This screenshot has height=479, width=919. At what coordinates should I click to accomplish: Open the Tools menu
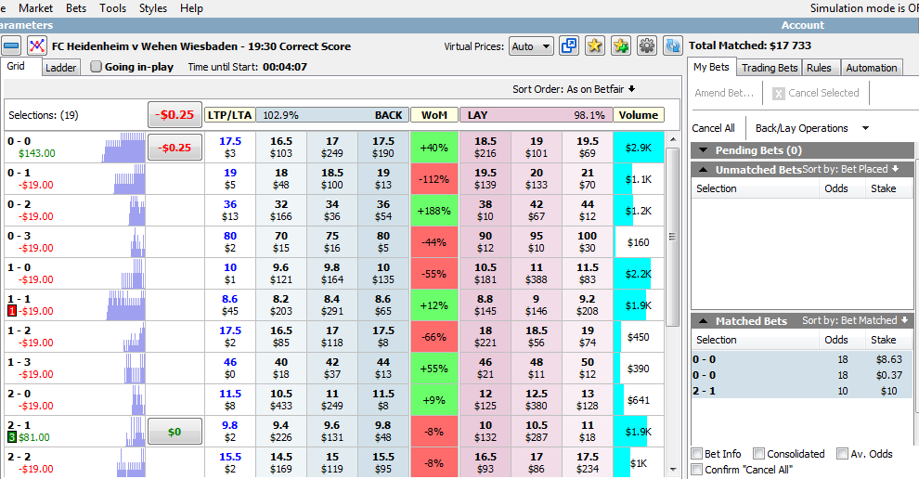click(112, 8)
